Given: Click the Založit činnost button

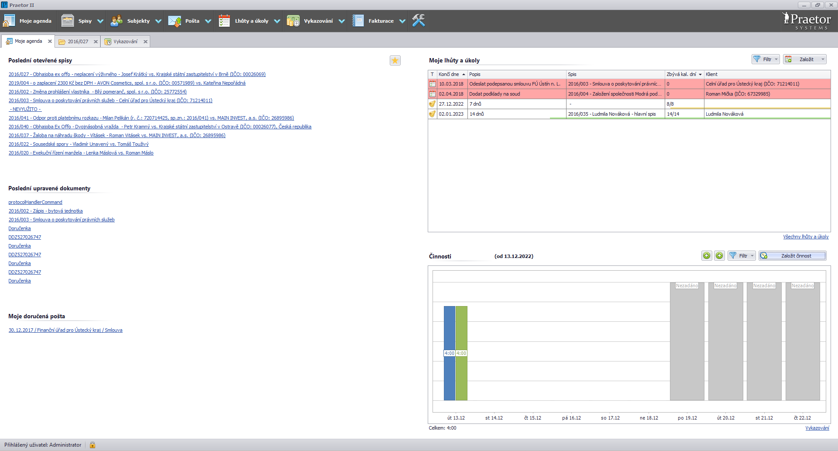Looking at the screenshot, I should pos(792,256).
